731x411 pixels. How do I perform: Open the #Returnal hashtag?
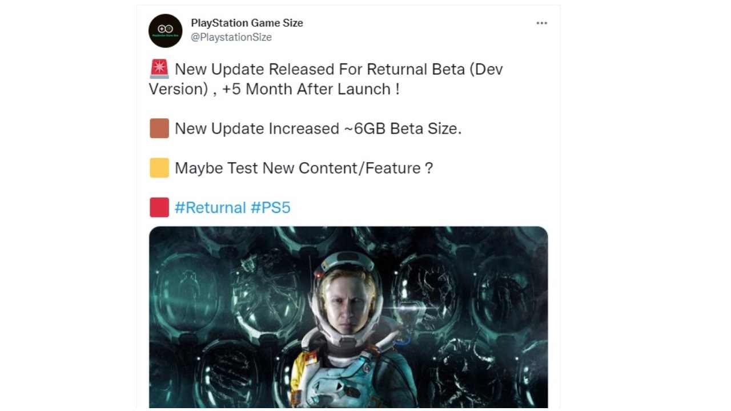click(x=210, y=207)
